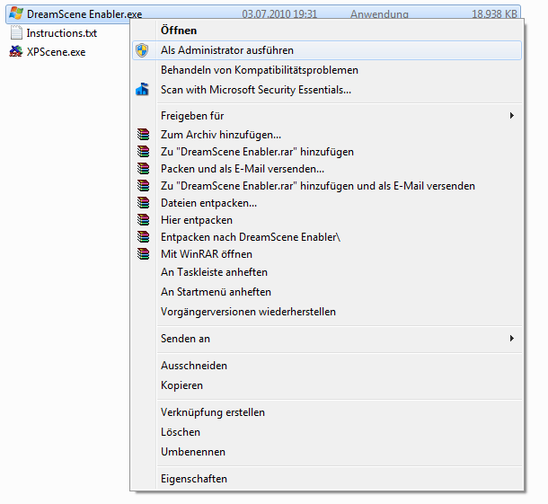Select the XPScene.exe file name
Image resolution: width=548 pixels, height=504 pixels.
click(56, 52)
